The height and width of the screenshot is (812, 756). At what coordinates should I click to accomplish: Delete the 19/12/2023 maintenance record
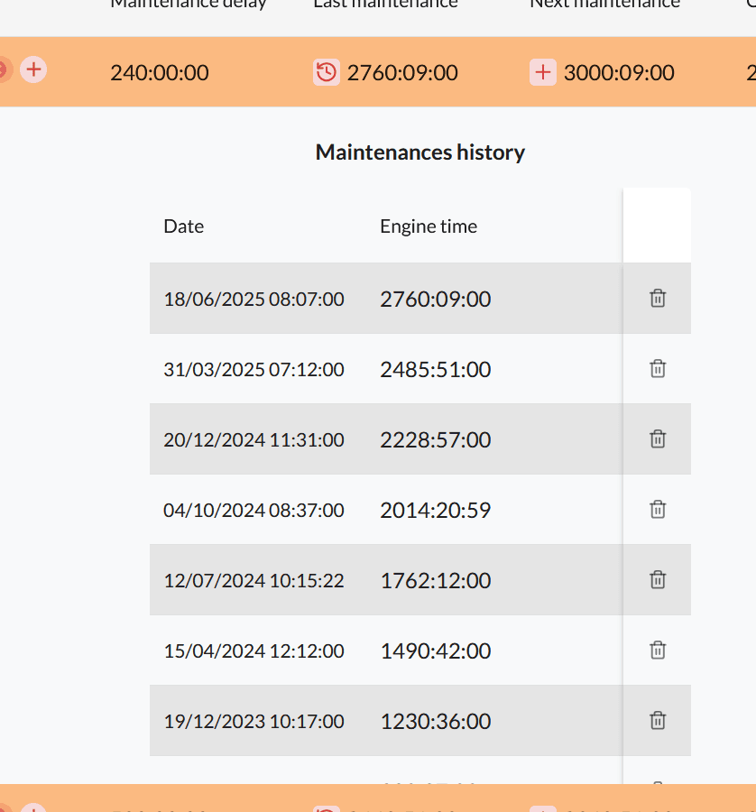(x=658, y=720)
